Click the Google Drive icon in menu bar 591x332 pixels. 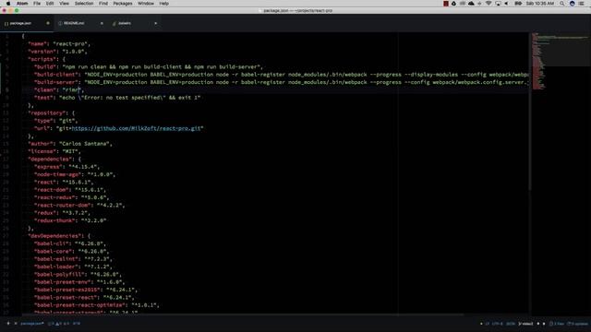coord(453,4)
